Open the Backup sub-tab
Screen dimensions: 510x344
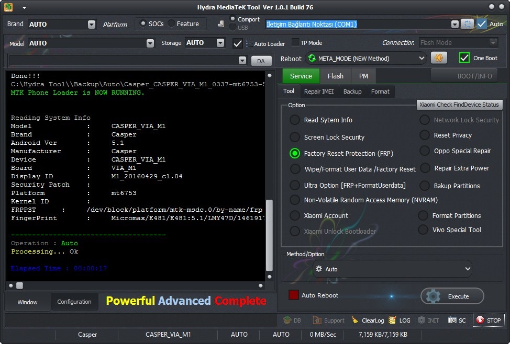pos(352,91)
